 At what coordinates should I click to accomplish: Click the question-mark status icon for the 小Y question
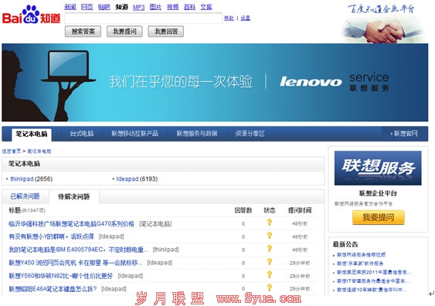pos(269,236)
